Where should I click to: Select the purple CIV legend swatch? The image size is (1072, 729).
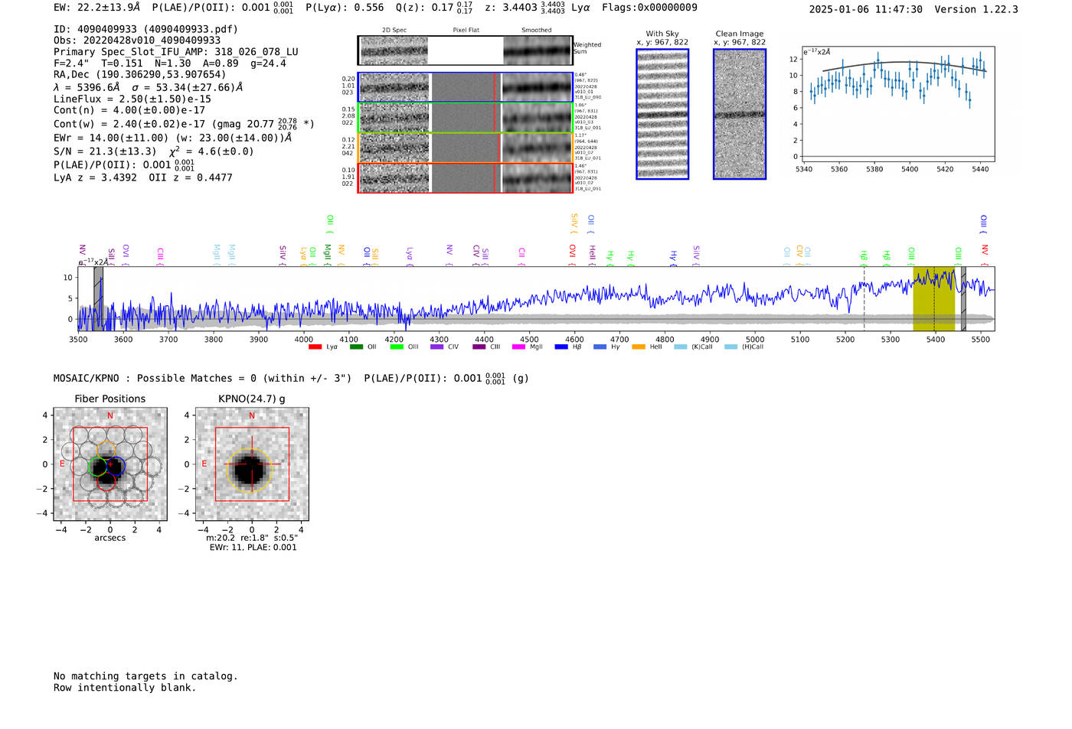pyautogui.click(x=437, y=347)
